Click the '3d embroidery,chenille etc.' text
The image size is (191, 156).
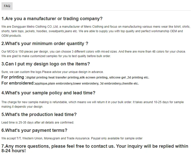coord(119,84)
